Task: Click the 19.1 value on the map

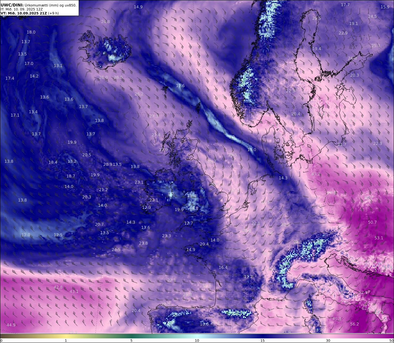Action: (354, 24)
